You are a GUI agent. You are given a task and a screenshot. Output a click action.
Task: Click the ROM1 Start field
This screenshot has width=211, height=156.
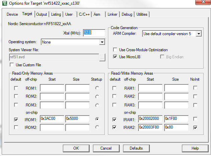coord(52,88)
